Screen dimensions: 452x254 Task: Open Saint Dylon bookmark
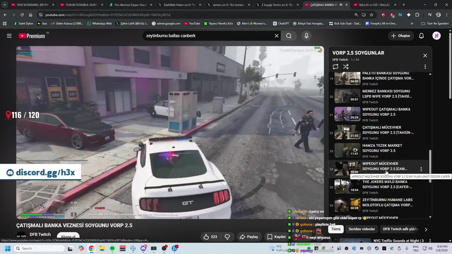click(23, 23)
